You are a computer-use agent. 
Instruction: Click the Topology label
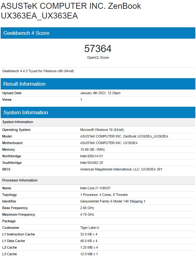pyautogui.click(x=9, y=195)
